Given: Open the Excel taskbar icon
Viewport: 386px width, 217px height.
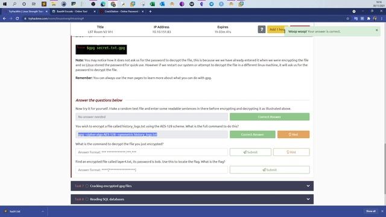Looking at the screenshot, I should click(x=153, y=4).
